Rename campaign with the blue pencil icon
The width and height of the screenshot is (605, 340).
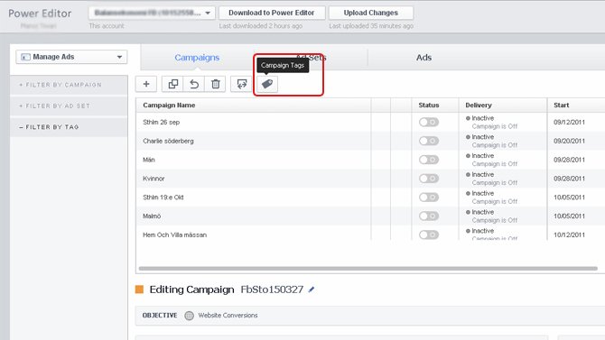[x=312, y=289]
